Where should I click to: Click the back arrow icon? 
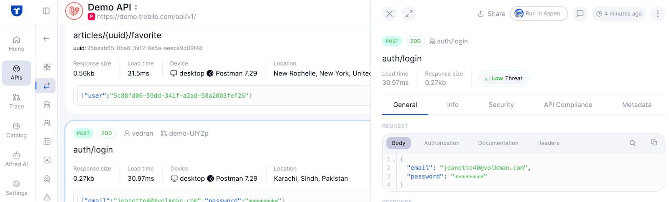pos(46,39)
